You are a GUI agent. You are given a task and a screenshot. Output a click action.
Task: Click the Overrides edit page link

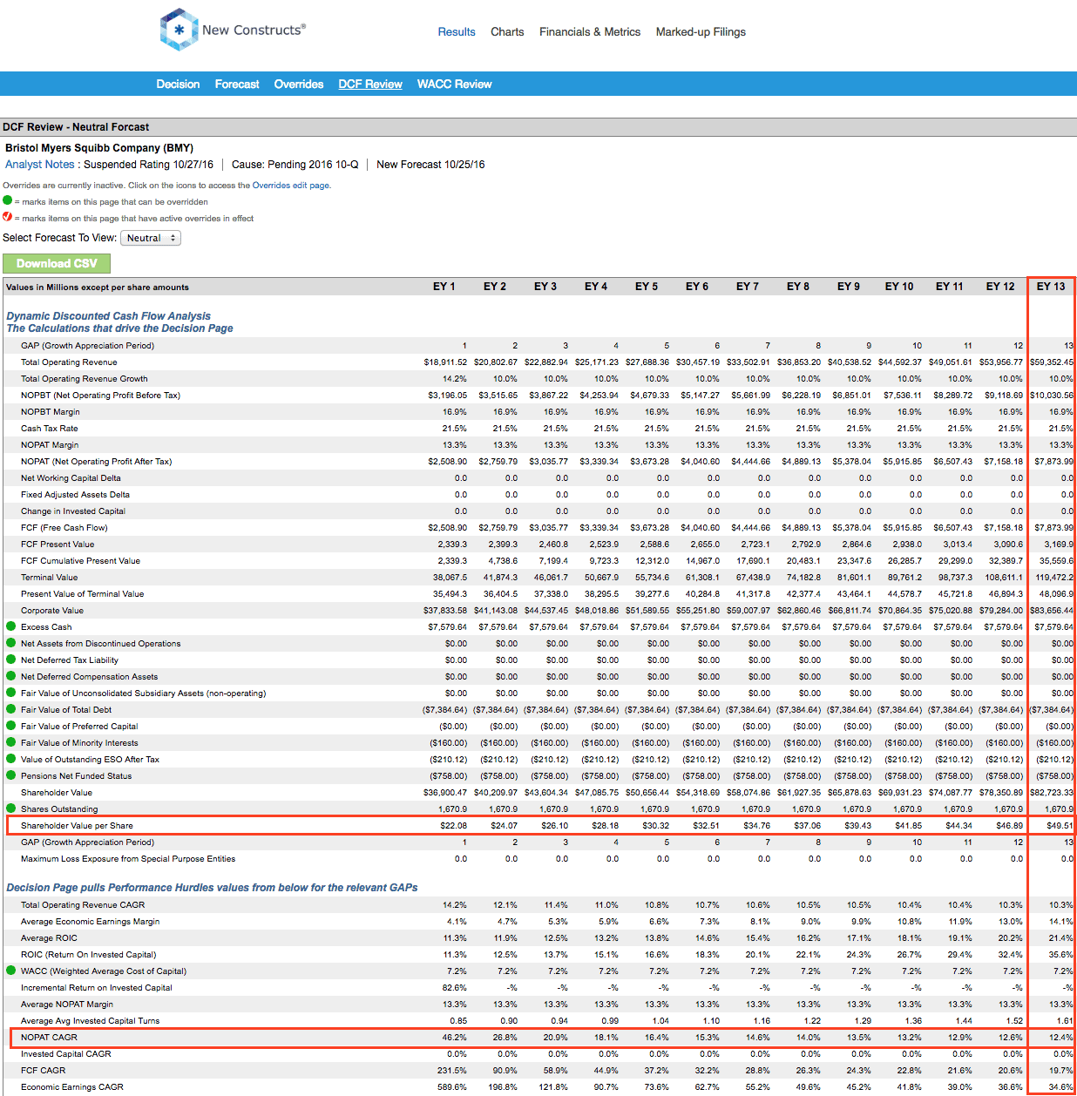pos(291,185)
